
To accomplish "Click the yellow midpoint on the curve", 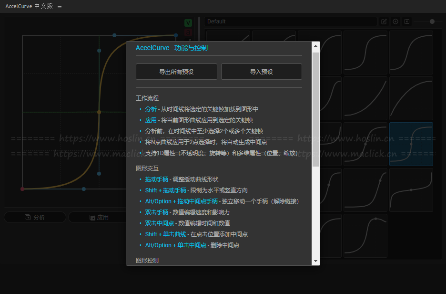I will 99,112.
